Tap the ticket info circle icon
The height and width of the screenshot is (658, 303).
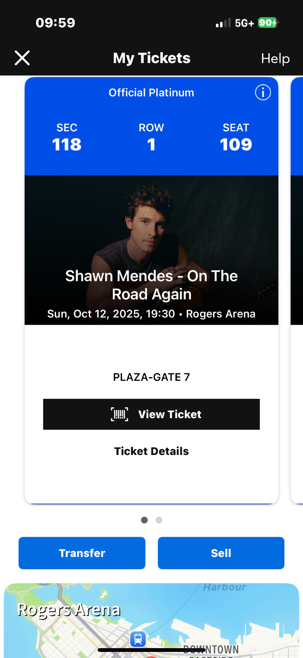coord(263,93)
